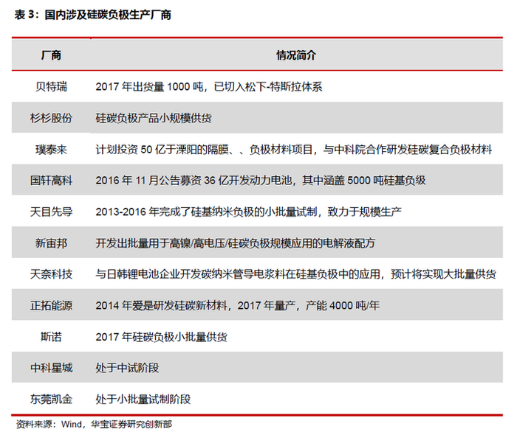Select the '国轩高科' manufacturer cell

(x=51, y=181)
